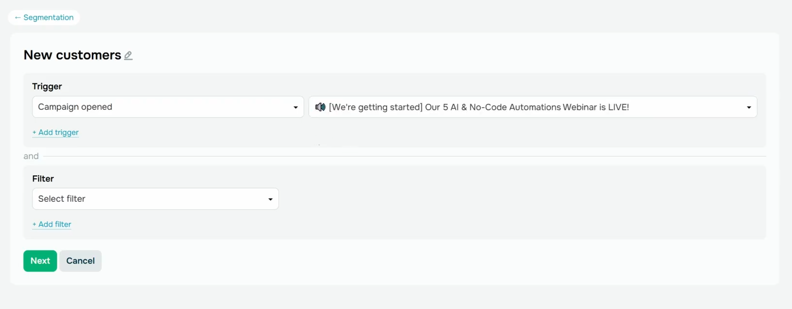
Task: Click the pencil icon to rename New customers
Action: point(128,56)
